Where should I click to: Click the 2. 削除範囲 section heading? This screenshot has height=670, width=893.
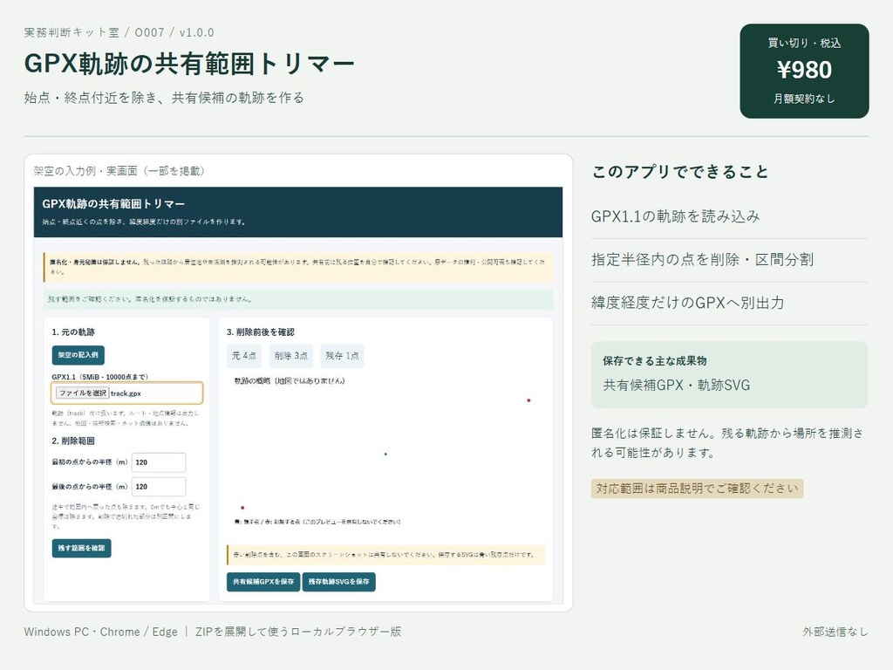coord(73,441)
